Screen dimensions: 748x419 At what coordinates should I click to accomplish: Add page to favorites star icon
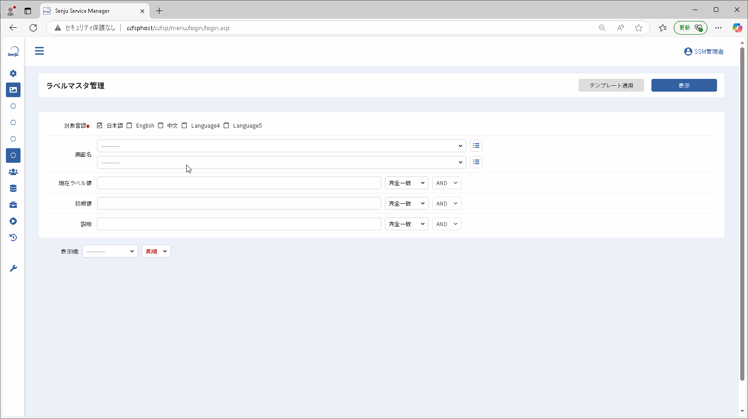click(639, 28)
